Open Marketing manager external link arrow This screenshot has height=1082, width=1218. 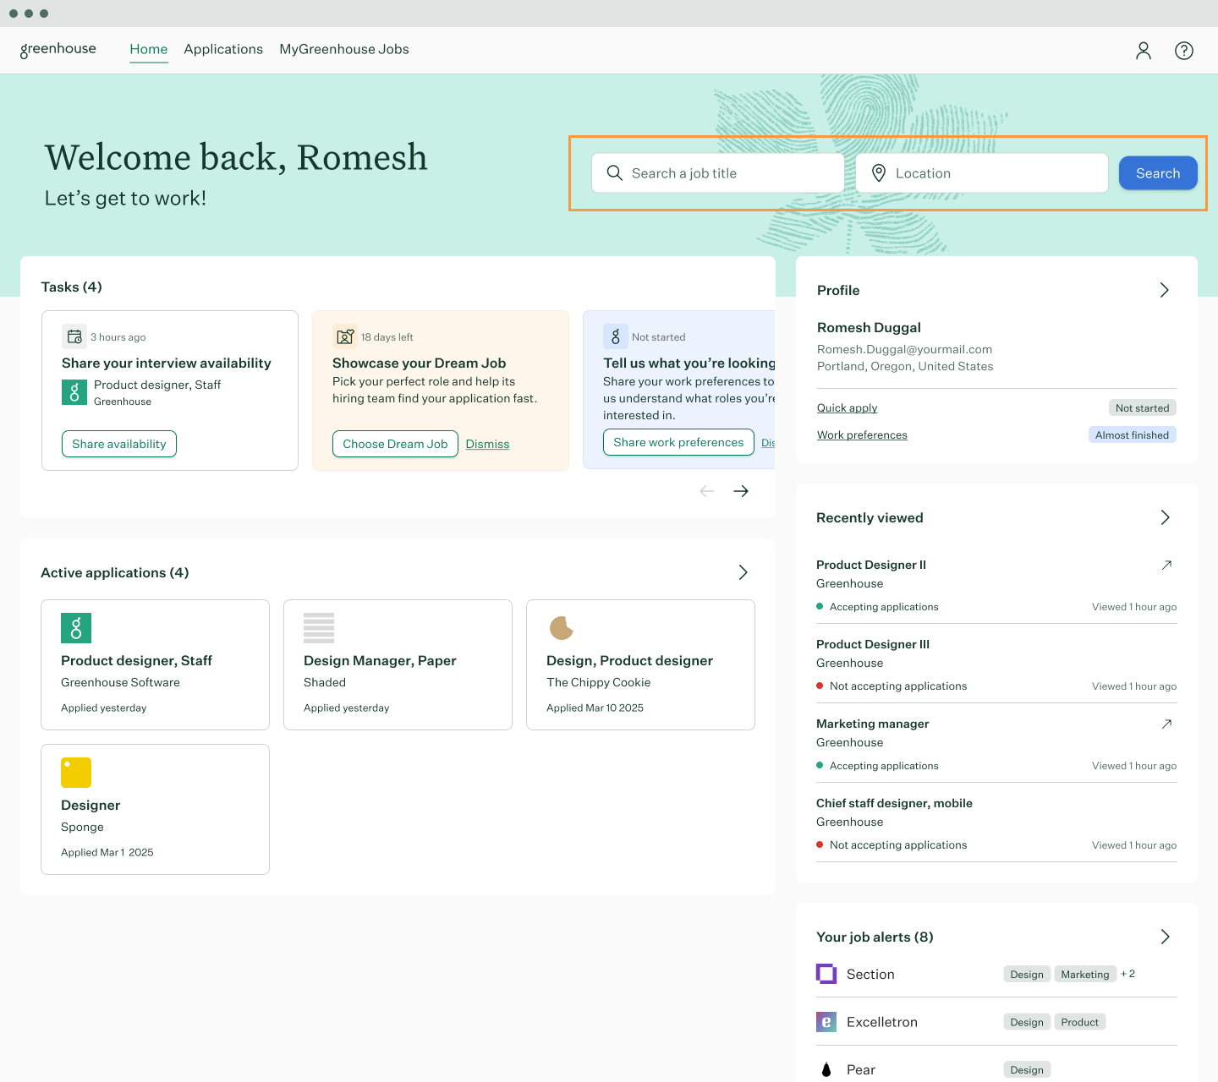[1166, 724]
